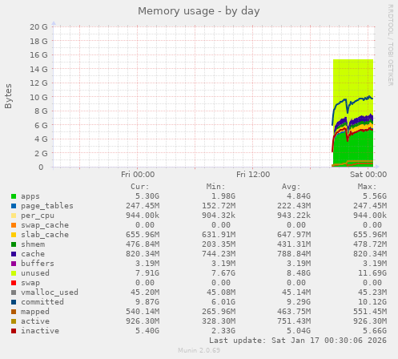398x359 pixels.
Task: Click the swap_cache orange legend swatch
Action: coord(14,225)
